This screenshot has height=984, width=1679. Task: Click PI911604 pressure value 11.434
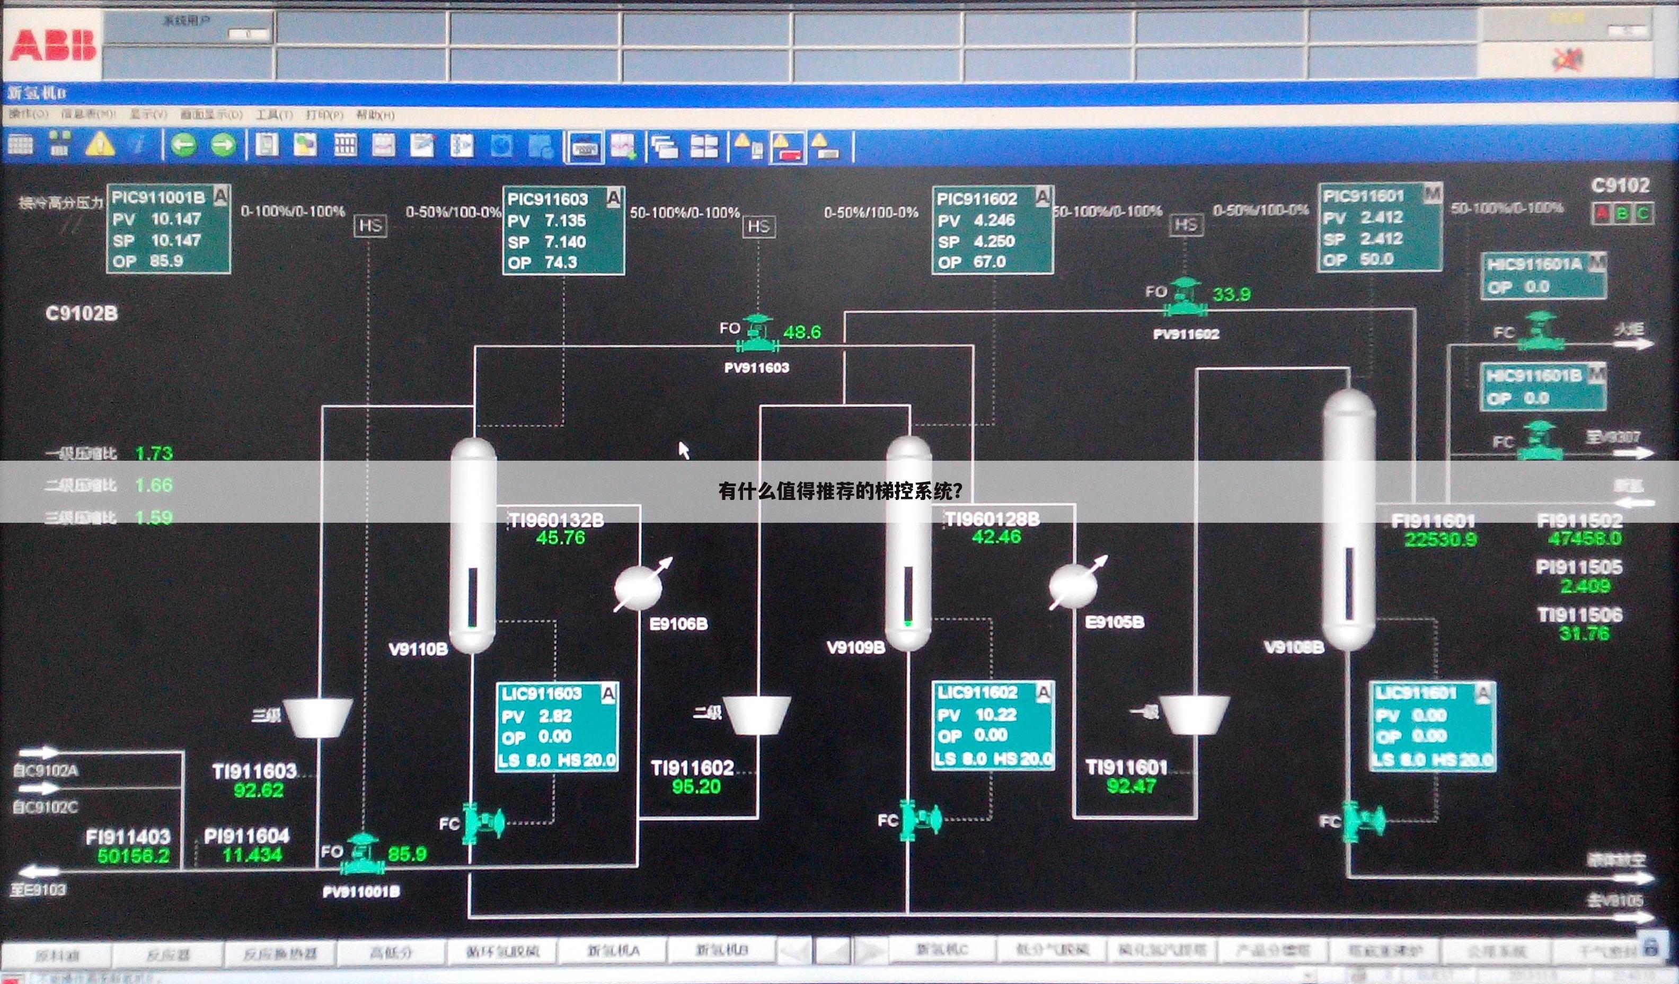coord(252,855)
